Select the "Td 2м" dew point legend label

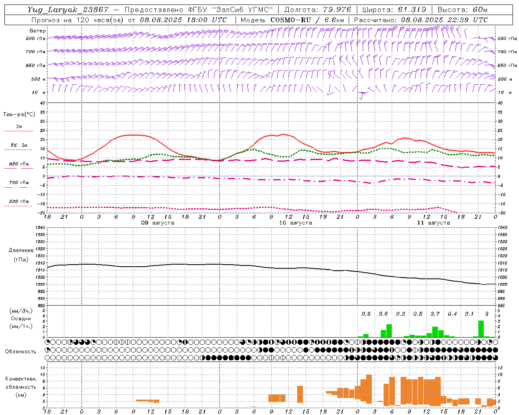(19, 145)
